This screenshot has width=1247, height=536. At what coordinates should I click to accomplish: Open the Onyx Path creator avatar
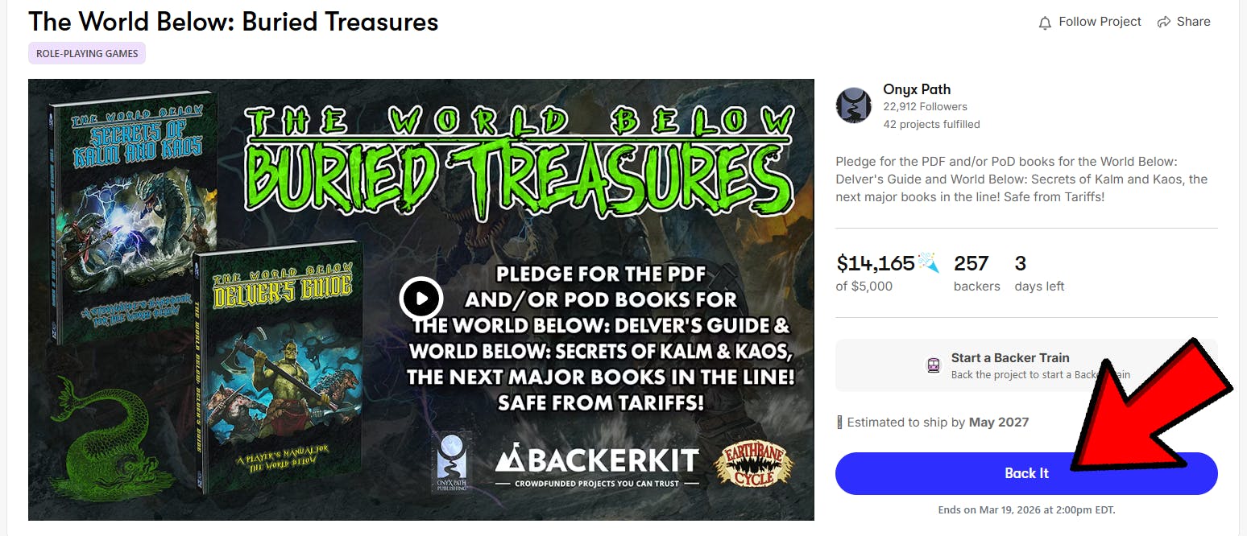[x=853, y=105]
